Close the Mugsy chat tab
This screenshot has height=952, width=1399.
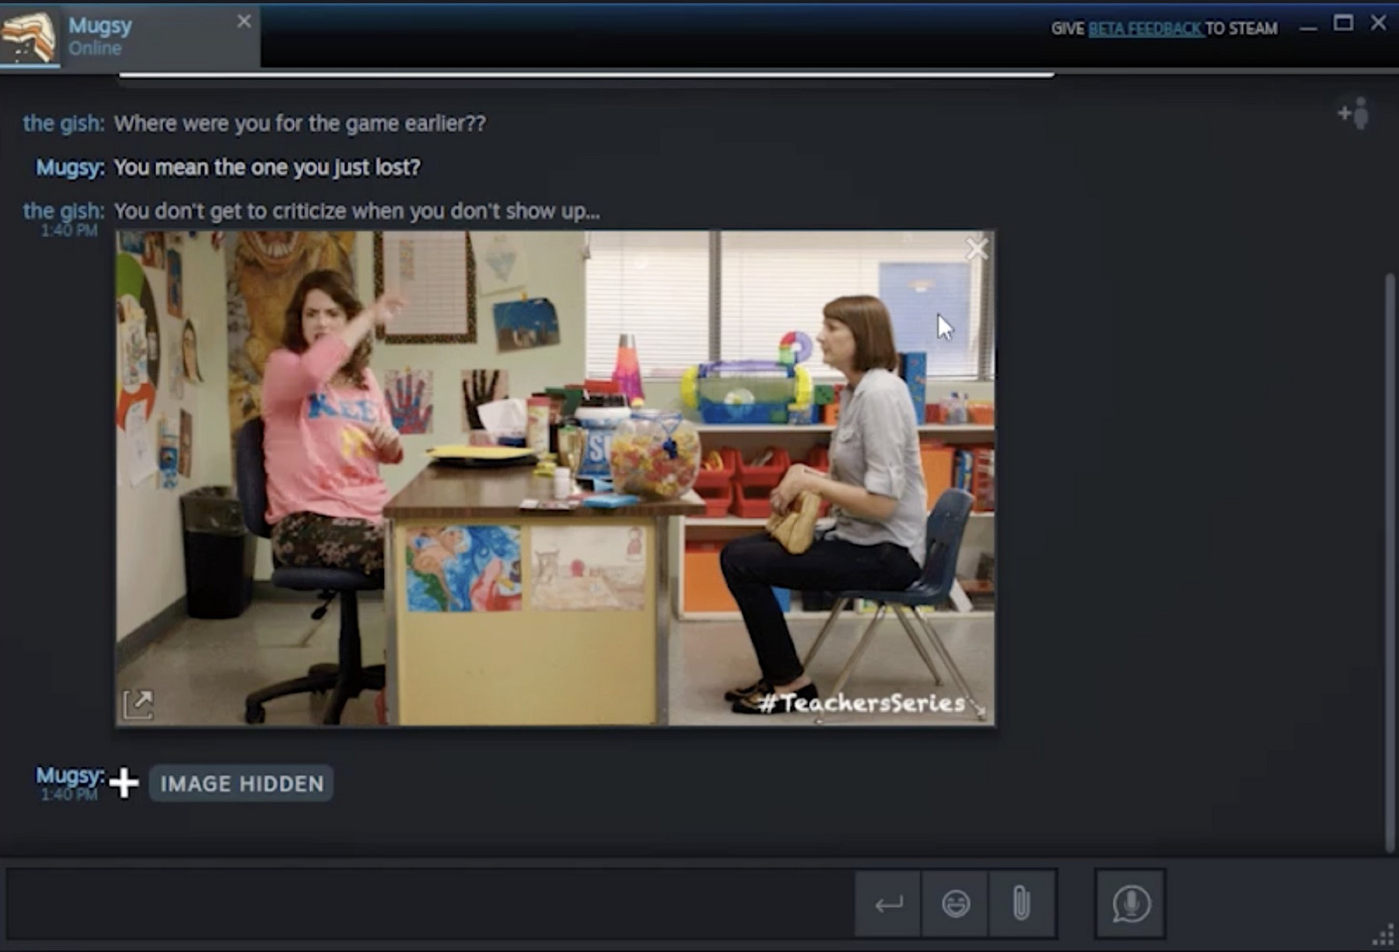click(x=244, y=21)
